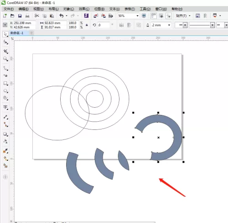Click the Paste icon
The image size is (228, 223).
[52, 16]
